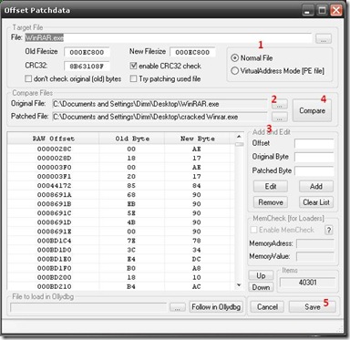Move selected item Down
Viewport: 350px width, 340px height.
[261, 287]
